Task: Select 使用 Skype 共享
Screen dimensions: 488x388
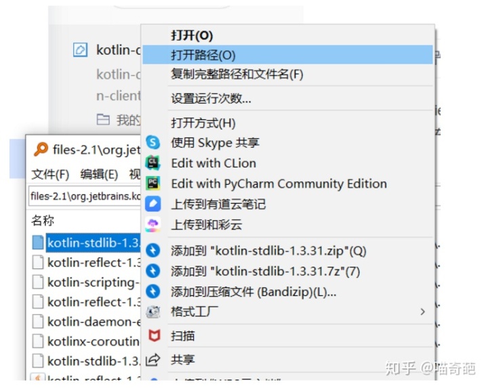Action: tap(287, 143)
